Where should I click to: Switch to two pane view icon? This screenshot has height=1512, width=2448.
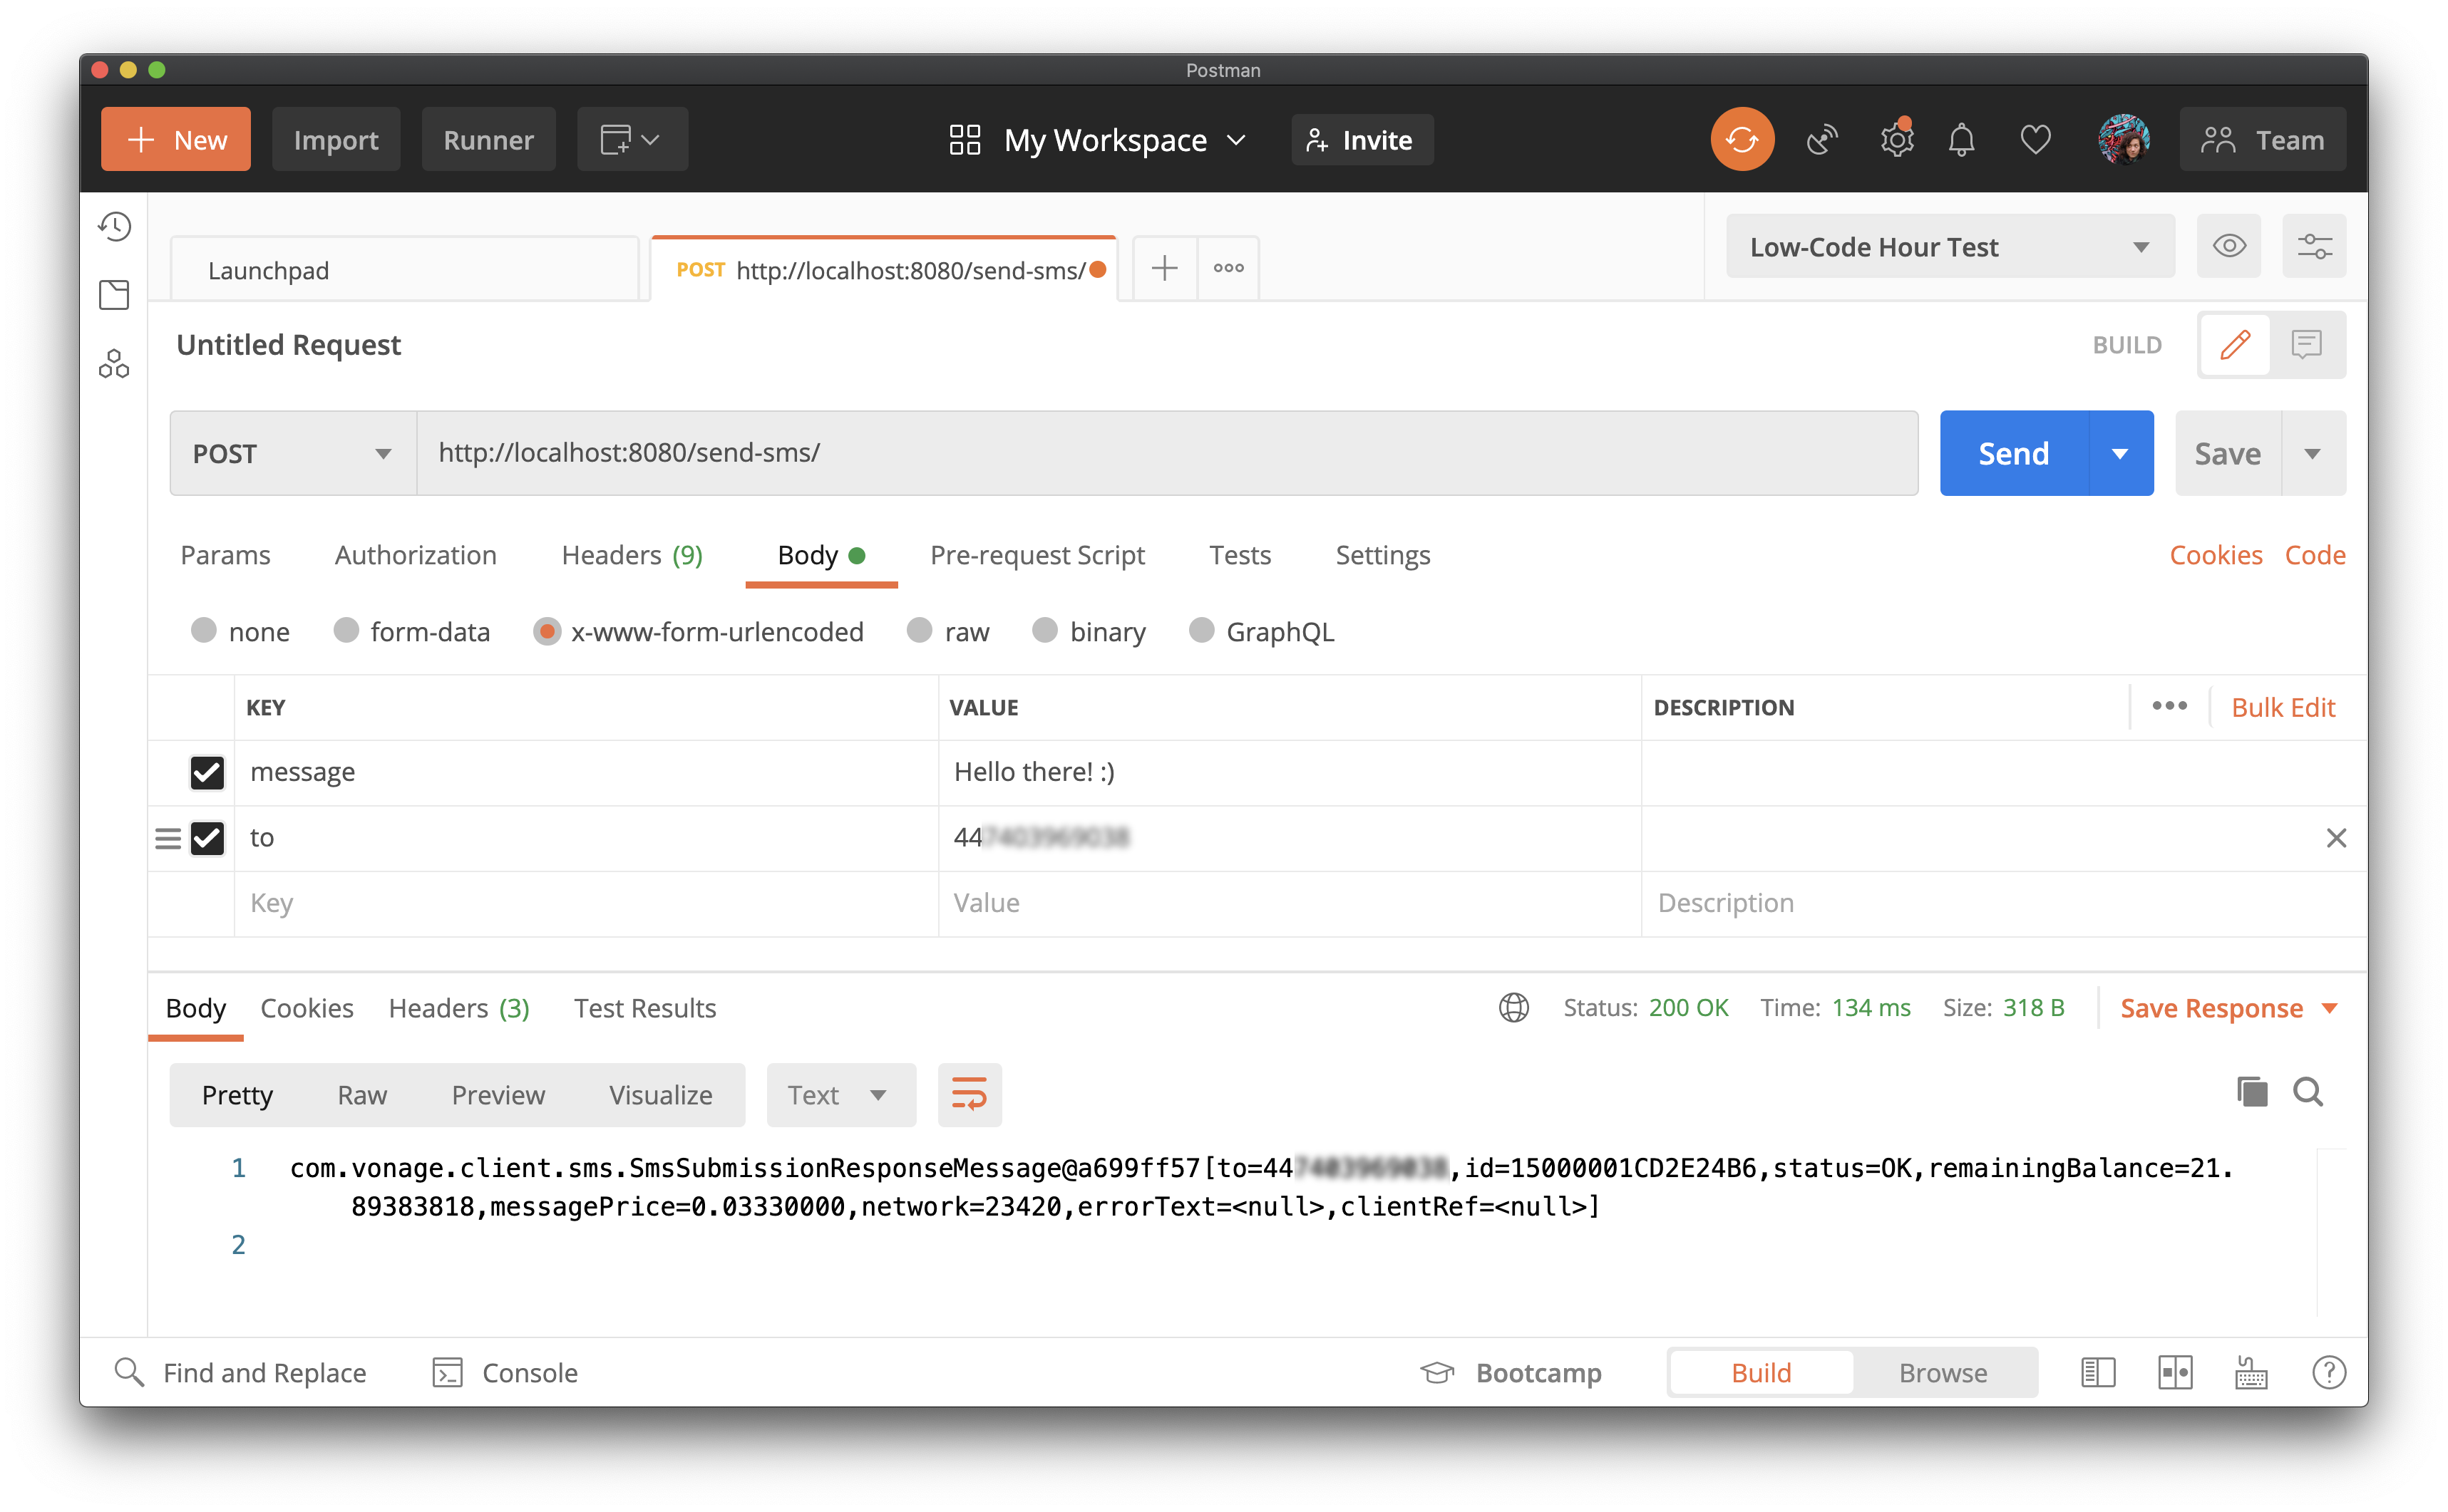pyautogui.click(x=2175, y=1373)
